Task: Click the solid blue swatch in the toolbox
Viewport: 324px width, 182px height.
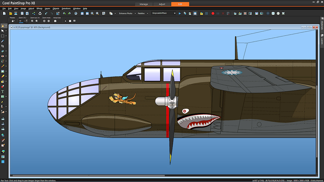Action: tap(3, 162)
